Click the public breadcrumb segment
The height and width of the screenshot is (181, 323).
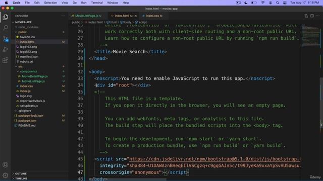[76, 22]
